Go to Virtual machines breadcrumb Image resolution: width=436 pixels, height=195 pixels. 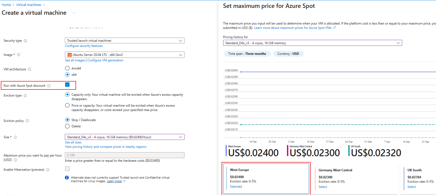(29, 5)
